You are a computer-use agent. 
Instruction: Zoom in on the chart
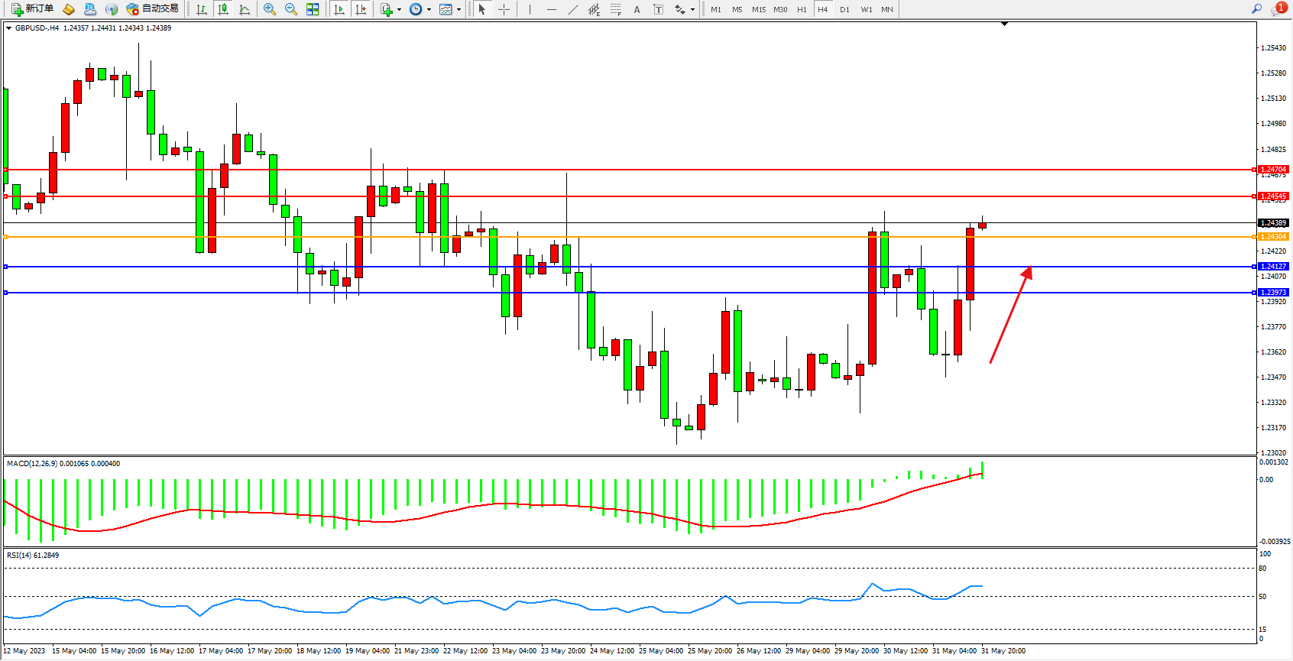[x=270, y=9]
